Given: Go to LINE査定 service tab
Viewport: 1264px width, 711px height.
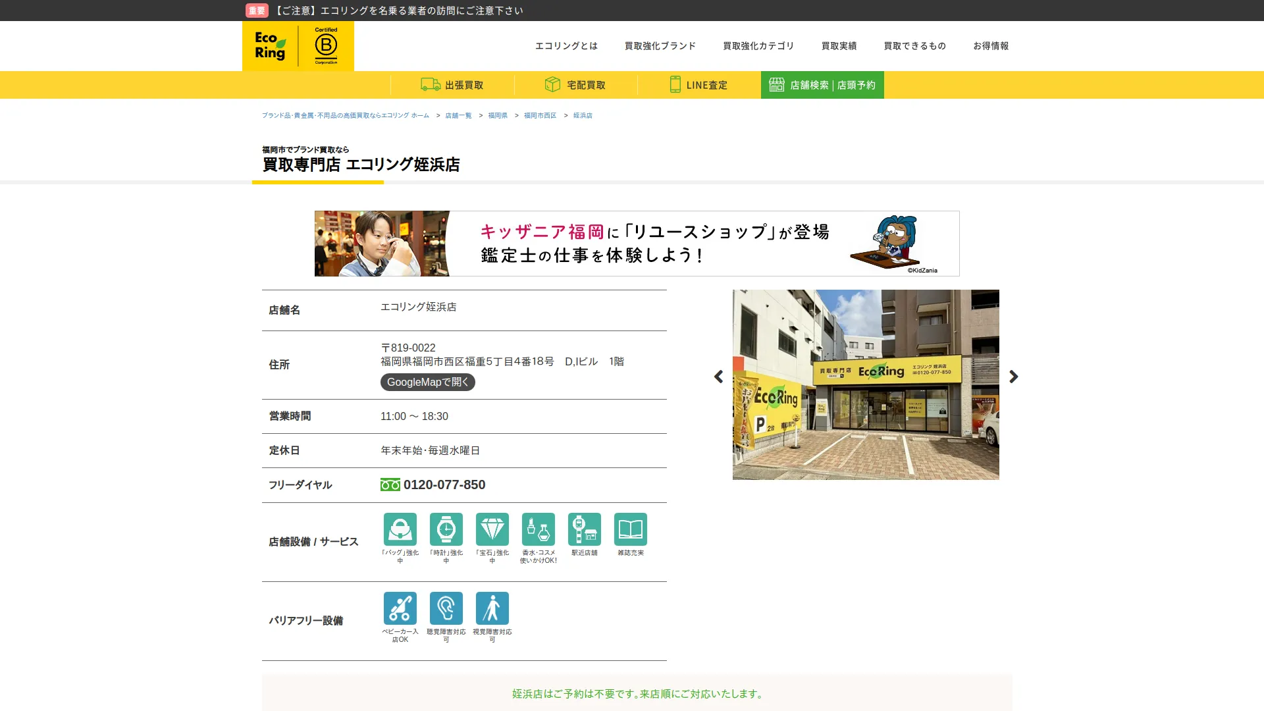Looking at the screenshot, I should 699,85.
